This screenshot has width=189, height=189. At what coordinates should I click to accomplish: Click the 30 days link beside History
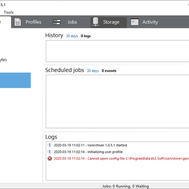(x=72, y=36)
